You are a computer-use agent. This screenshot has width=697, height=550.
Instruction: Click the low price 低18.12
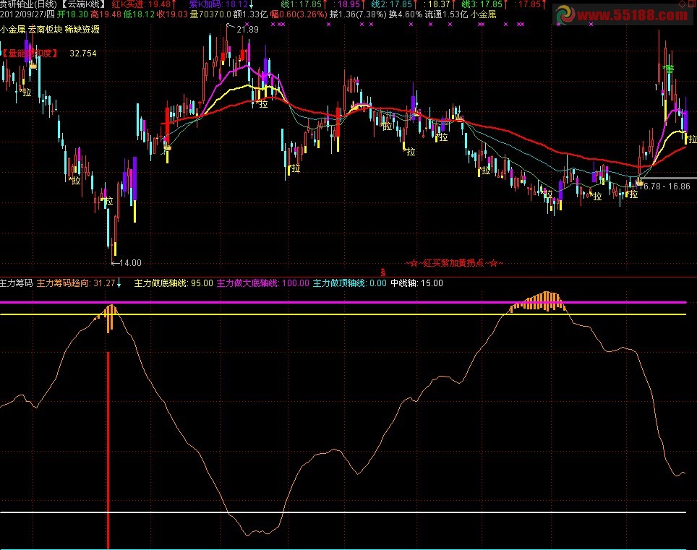tap(139, 14)
